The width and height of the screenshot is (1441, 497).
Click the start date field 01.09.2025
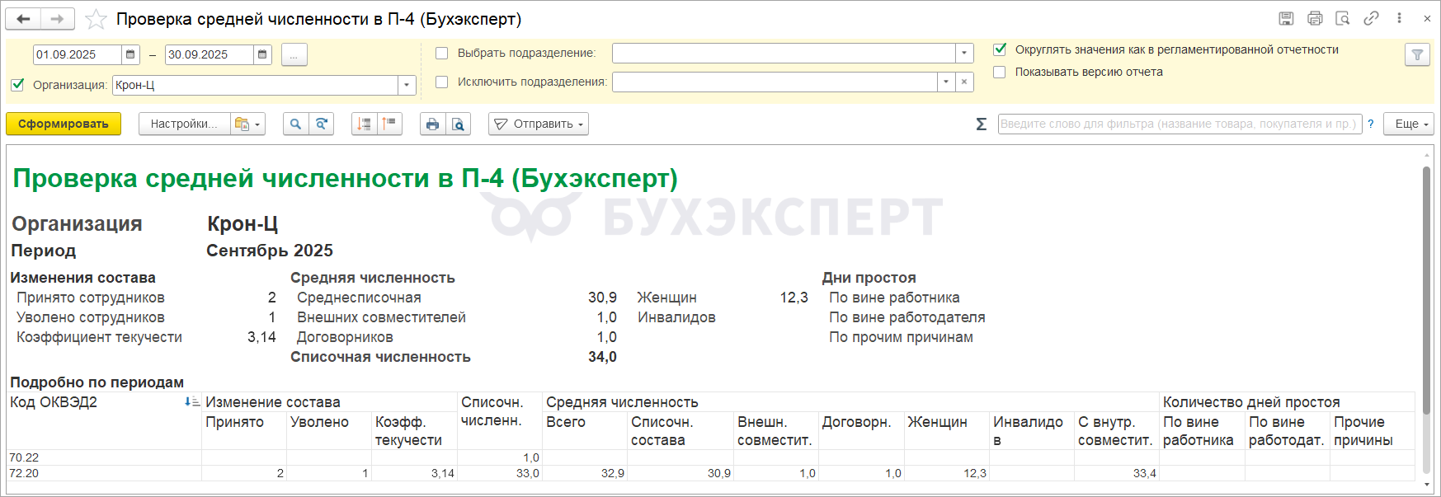click(x=78, y=54)
